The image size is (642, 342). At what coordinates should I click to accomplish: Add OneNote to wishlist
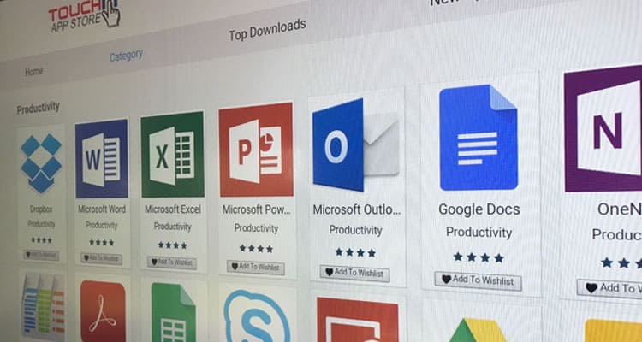tap(609, 289)
